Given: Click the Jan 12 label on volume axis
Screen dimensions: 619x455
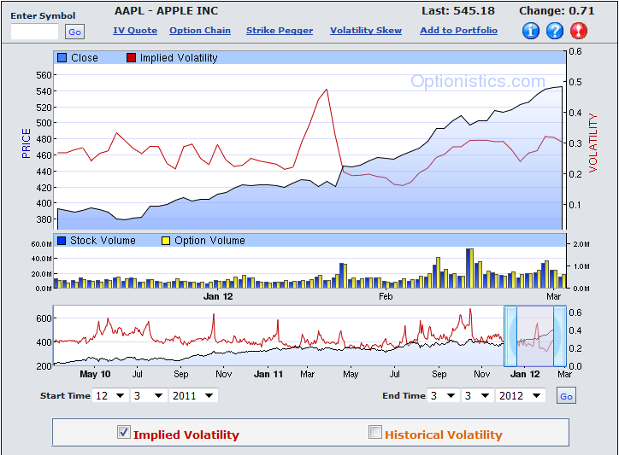Looking at the screenshot, I should point(218,296).
